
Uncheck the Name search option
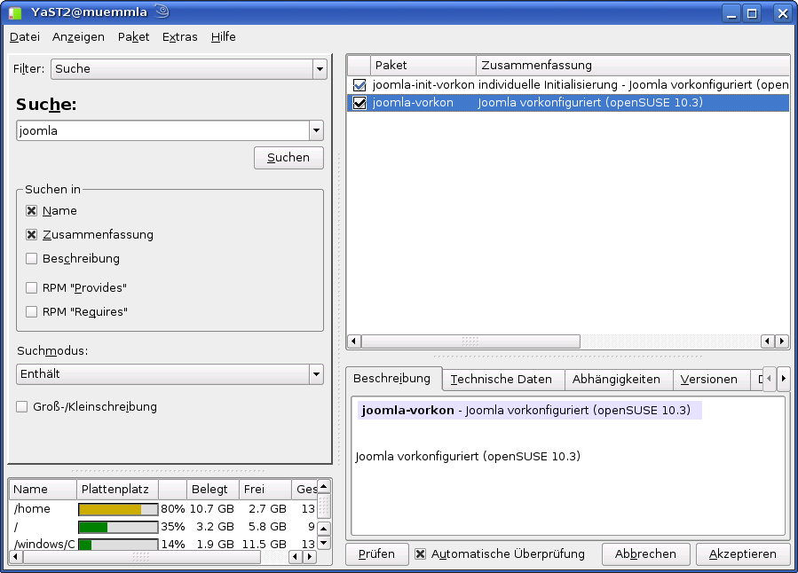click(32, 210)
